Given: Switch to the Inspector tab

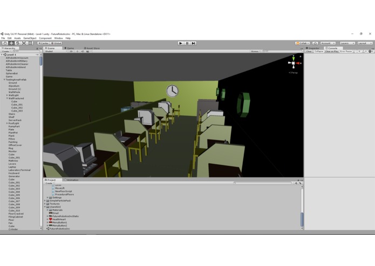Looking at the screenshot, I should 312,48.
